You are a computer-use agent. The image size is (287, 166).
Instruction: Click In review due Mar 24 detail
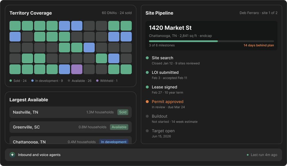tap(168, 107)
